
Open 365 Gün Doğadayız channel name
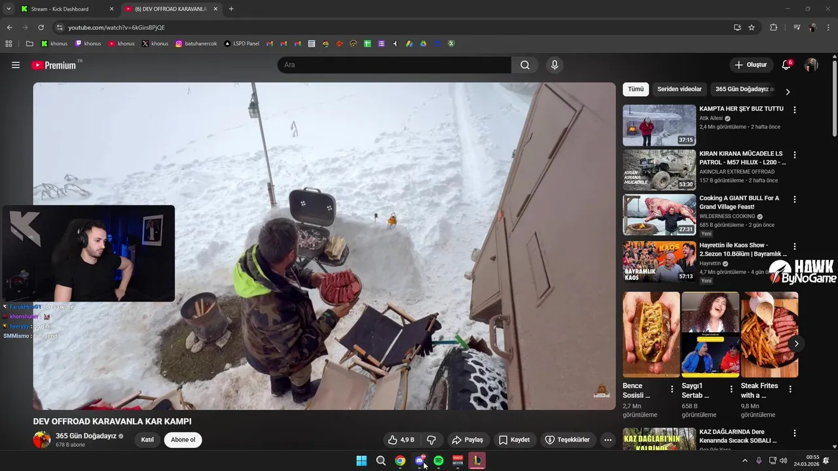tap(86, 436)
